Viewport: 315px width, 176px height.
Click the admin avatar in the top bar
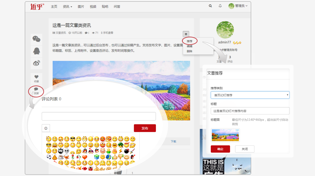231,6
